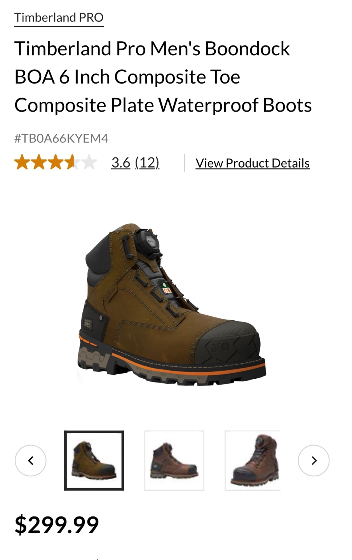Click the empty gray fifth star

pyautogui.click(x=89, y=163)
